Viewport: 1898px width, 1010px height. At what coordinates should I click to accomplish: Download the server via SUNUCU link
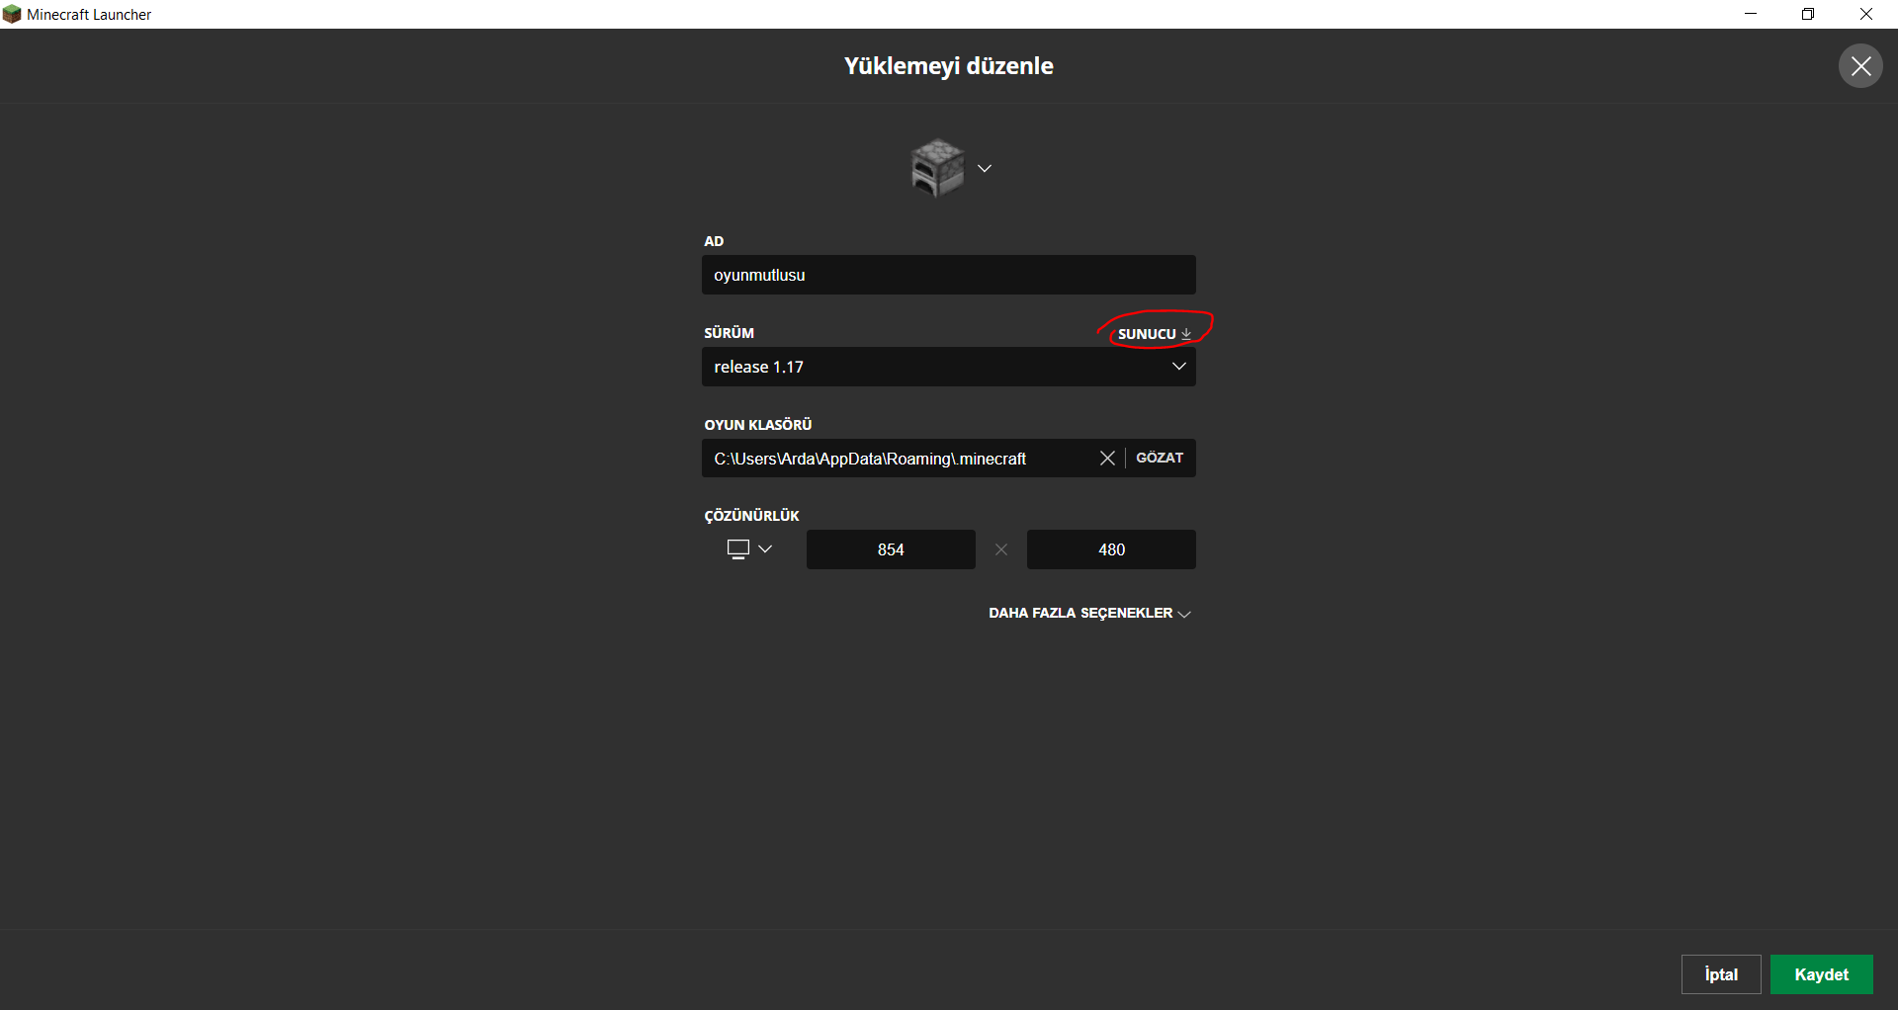tap(1155, 334)
